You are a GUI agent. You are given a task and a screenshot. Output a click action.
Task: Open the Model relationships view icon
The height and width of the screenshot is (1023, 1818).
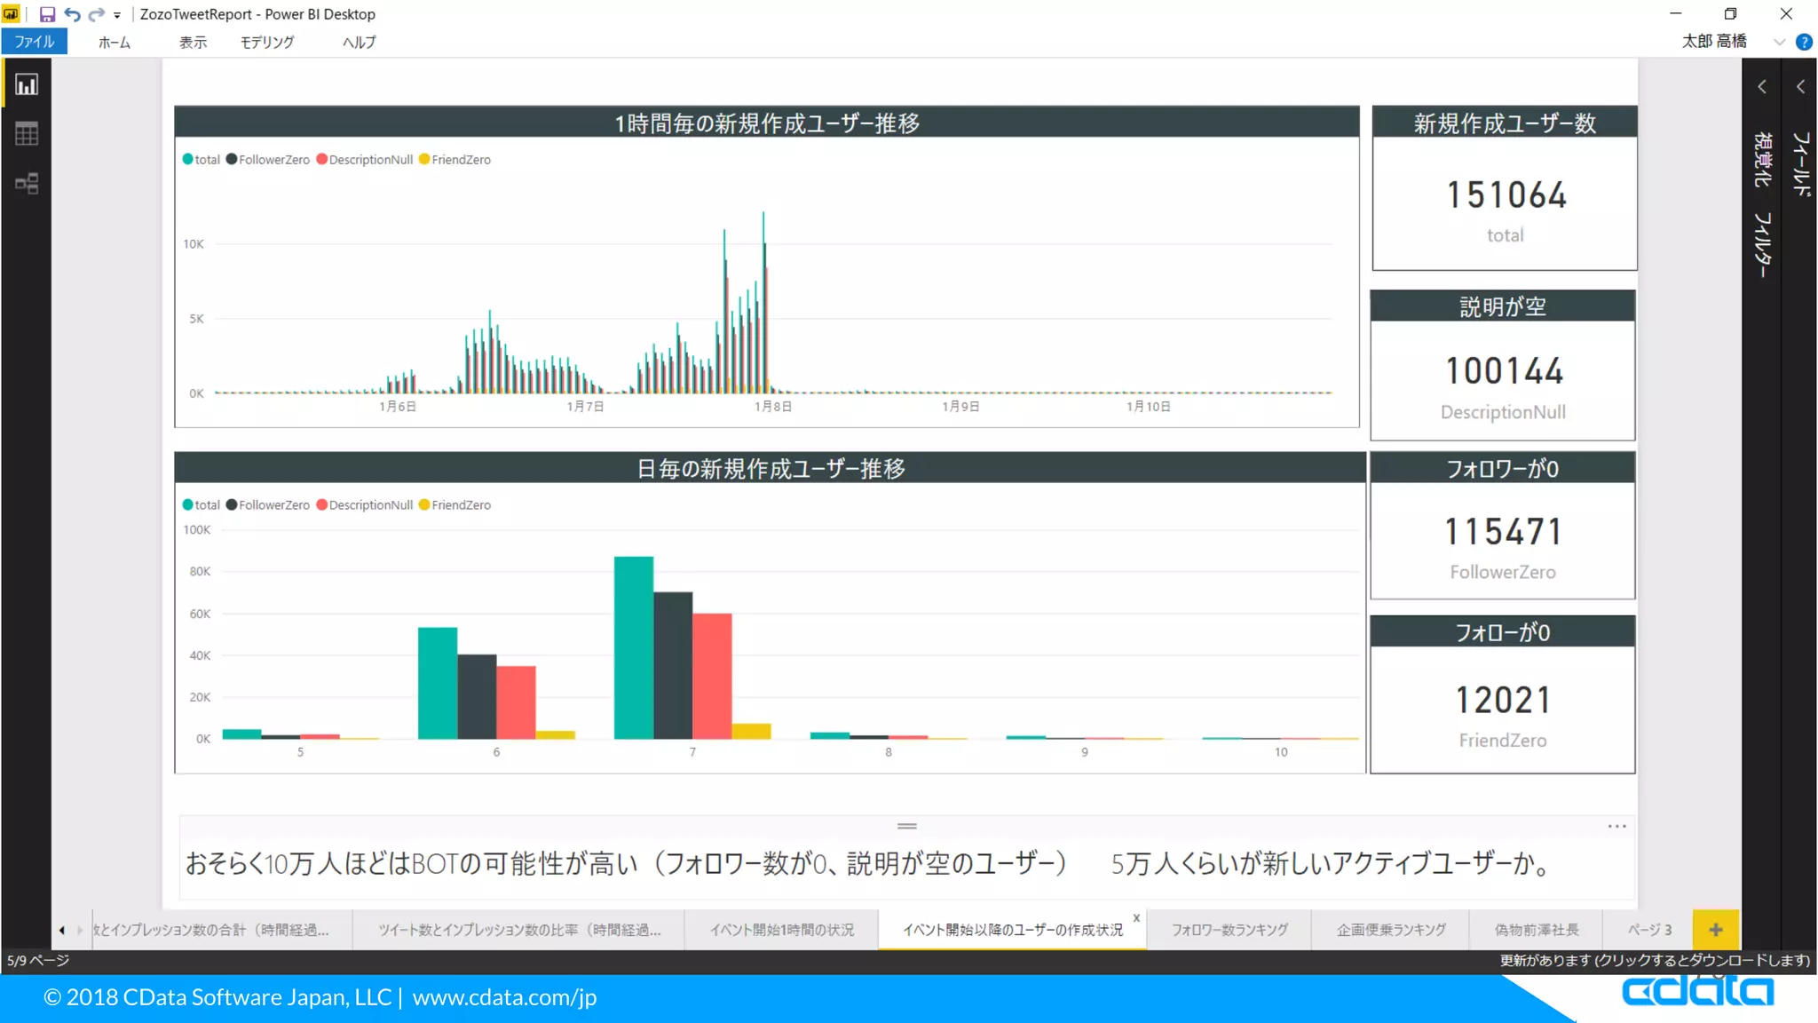pos(27,184)
